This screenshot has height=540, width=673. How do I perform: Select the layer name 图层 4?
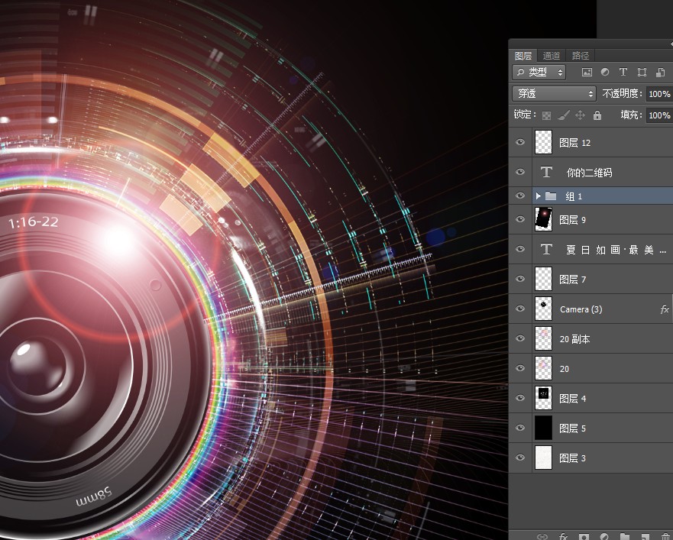point(573,399)
